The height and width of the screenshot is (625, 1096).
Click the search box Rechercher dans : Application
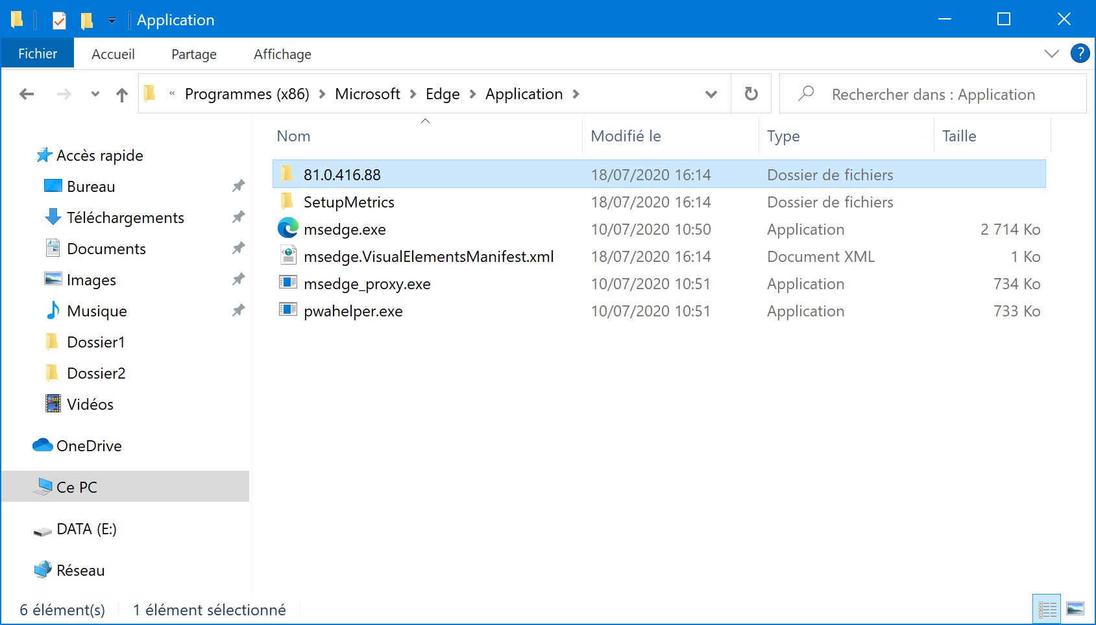click(932, 94)
